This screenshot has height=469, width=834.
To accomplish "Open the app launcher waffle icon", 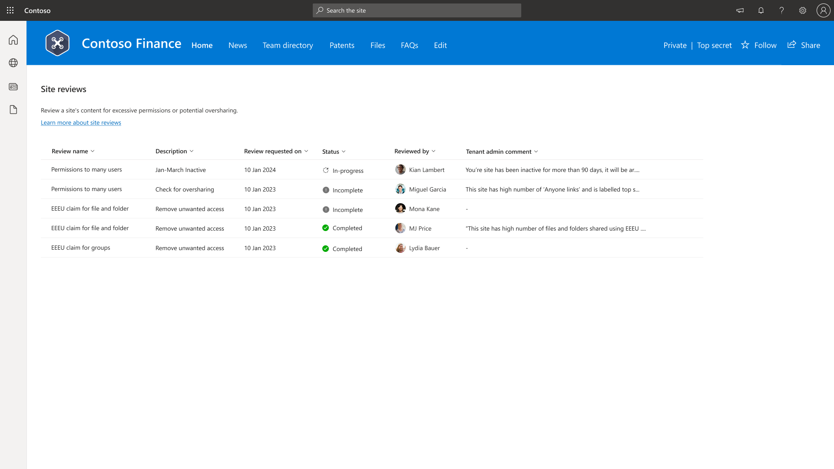I will tap(10, 10).
